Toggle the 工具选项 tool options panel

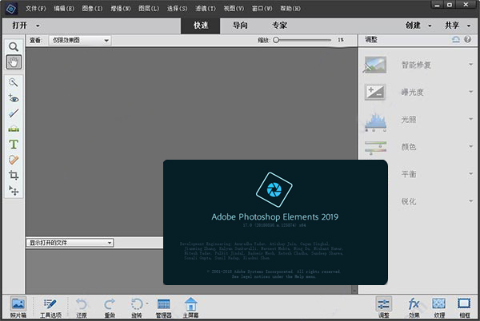[50, 307]
